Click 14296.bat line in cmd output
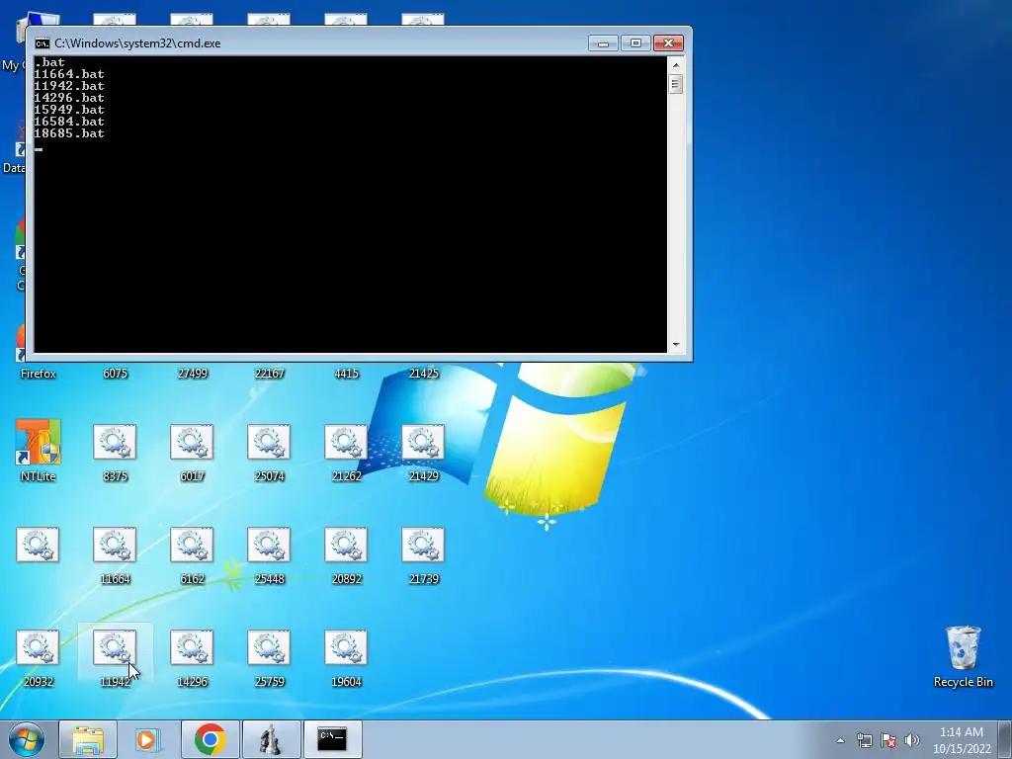The image size is (1012, 759). [69, 98]
